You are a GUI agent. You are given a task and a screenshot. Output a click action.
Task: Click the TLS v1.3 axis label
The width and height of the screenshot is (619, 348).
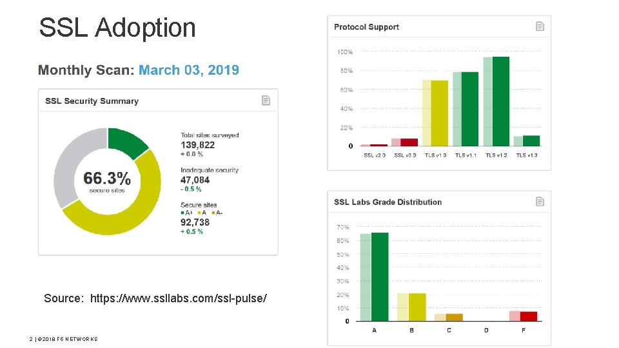[x=527, y=155]
